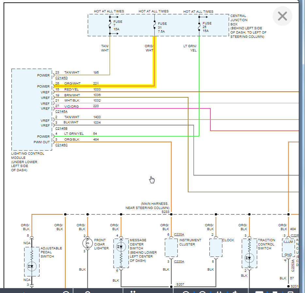Click the LT GRN/YEL label at pin 4
Screen dimensions: 305x293
[x=74, y=133]
